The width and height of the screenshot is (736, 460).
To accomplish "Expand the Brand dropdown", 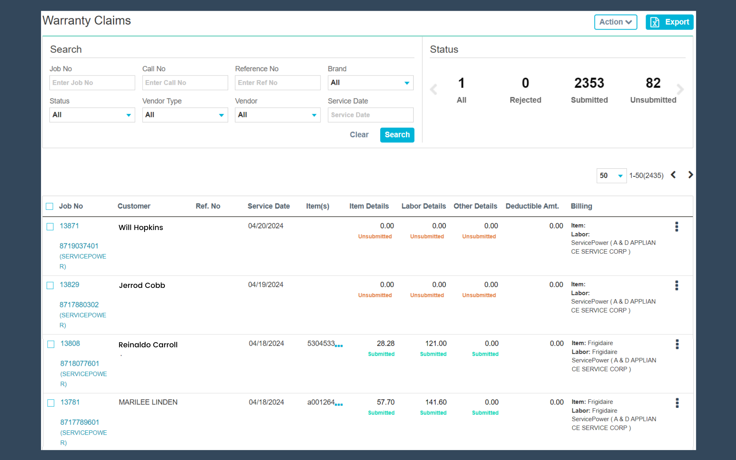I will coord(370,83).
